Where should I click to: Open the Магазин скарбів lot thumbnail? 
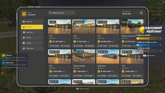click(84, 57)
